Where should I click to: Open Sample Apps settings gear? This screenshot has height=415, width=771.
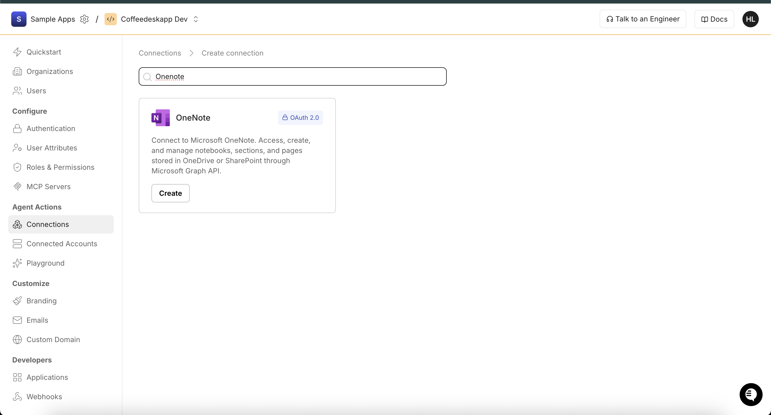[x=85, y=19]
